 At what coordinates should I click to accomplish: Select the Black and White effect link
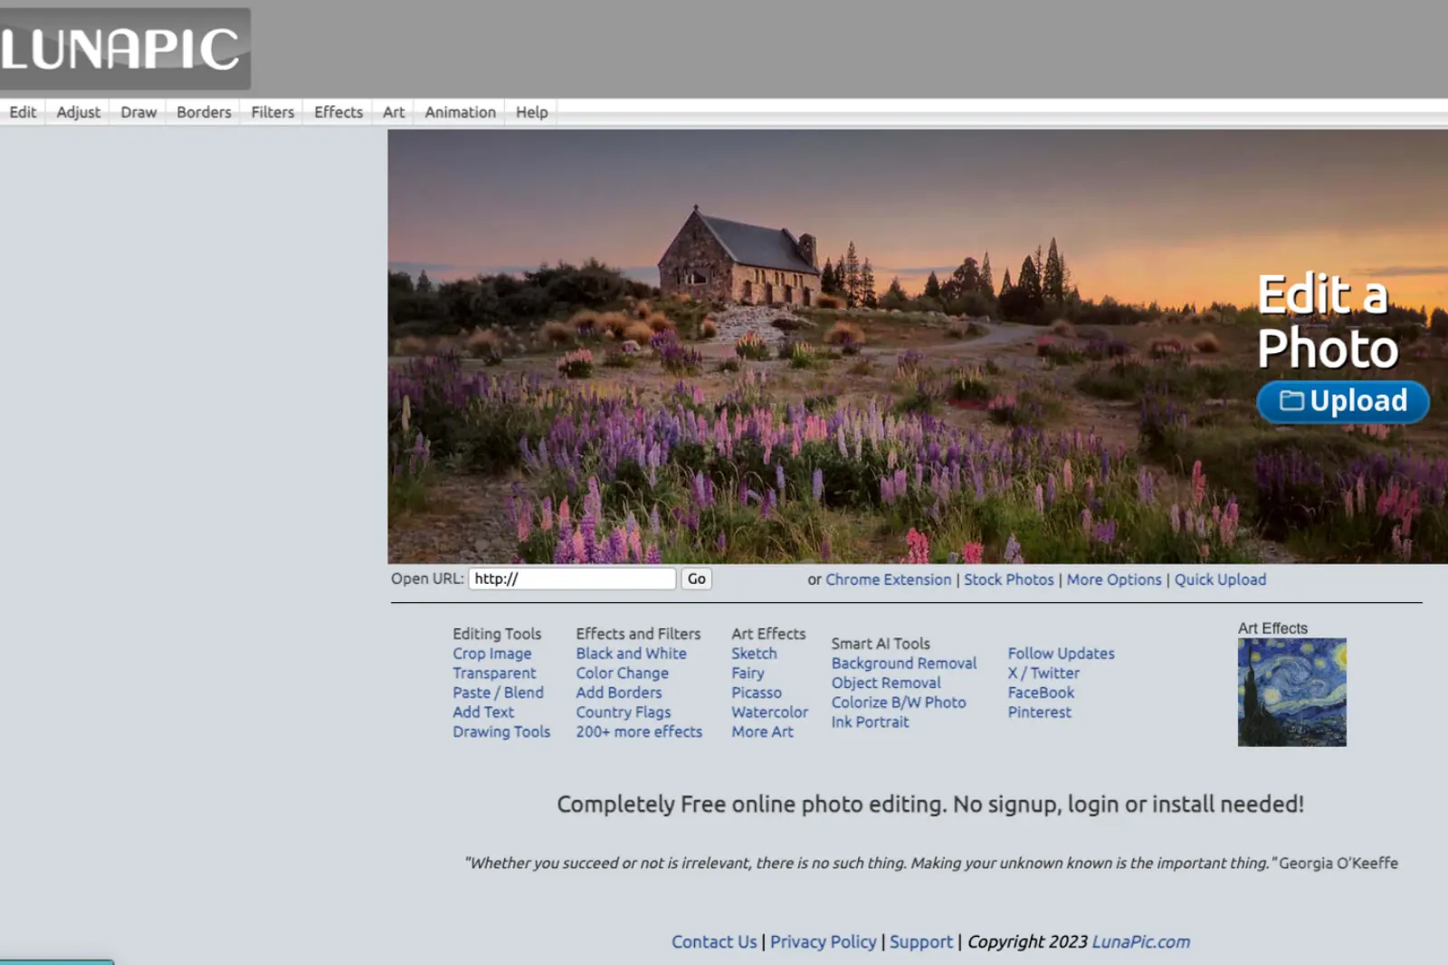632,654
